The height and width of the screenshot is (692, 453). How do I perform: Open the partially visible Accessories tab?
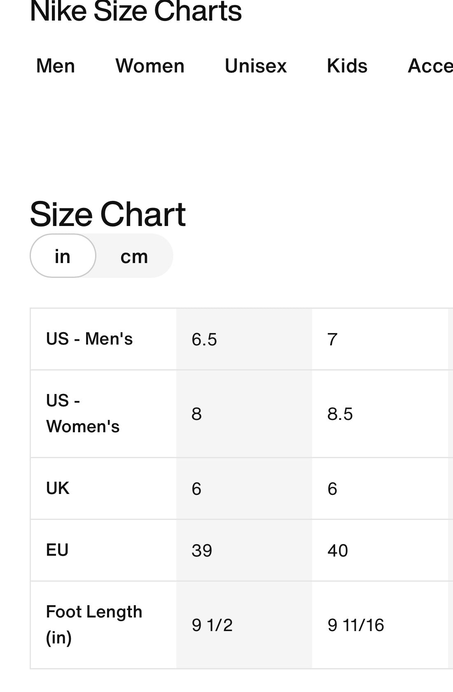point(430,66)
